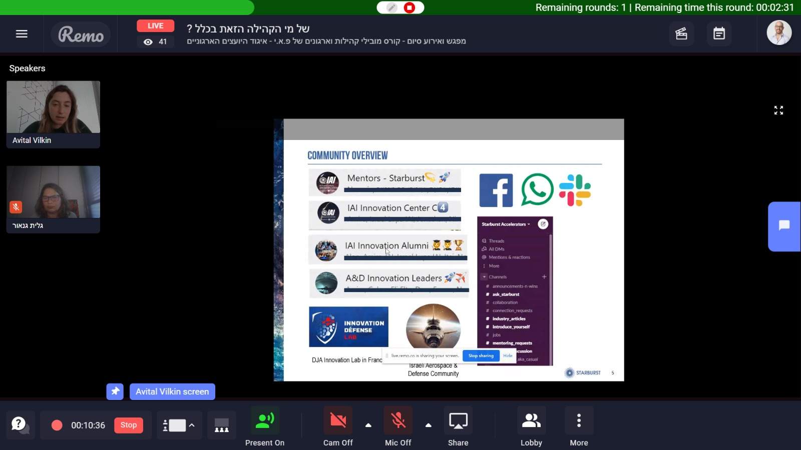Open camera options arrow beside Cam Off

pyautogui.click(x=368, y=425)
